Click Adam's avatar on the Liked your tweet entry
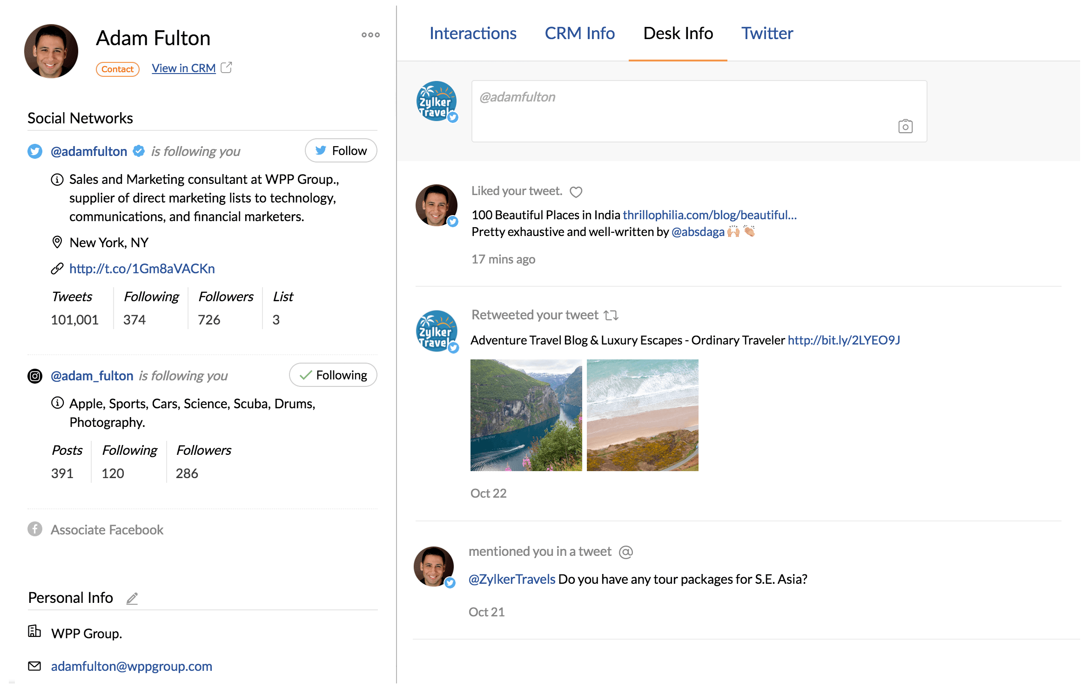Screen dimensions: 1089x689 [437, 205]
